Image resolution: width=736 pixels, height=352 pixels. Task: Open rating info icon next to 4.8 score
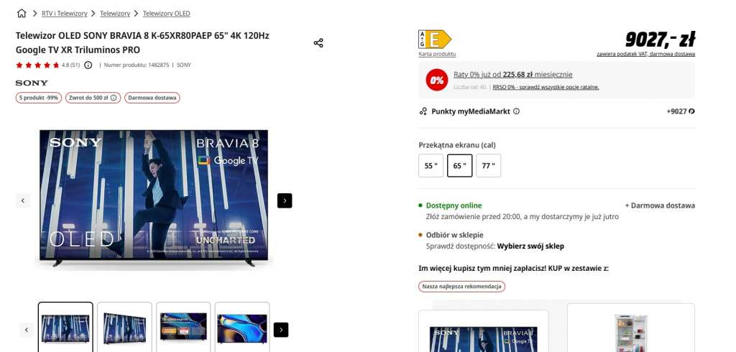(x=88, y=65)
